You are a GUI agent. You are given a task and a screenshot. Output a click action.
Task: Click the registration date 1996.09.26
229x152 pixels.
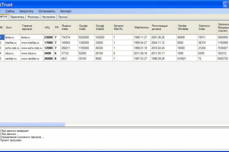[163, 59]
